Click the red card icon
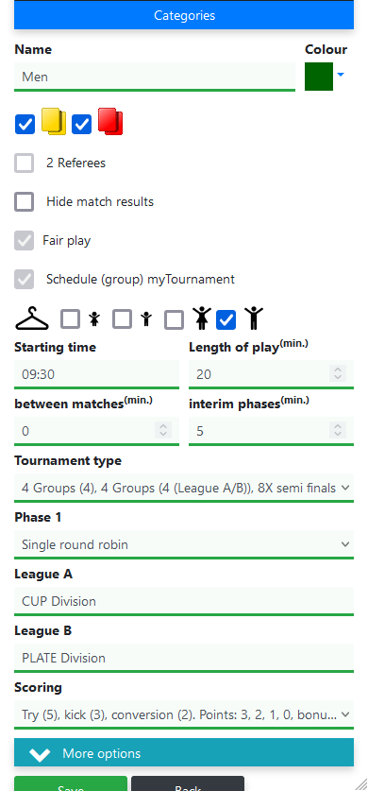 (x=110, y=122)
